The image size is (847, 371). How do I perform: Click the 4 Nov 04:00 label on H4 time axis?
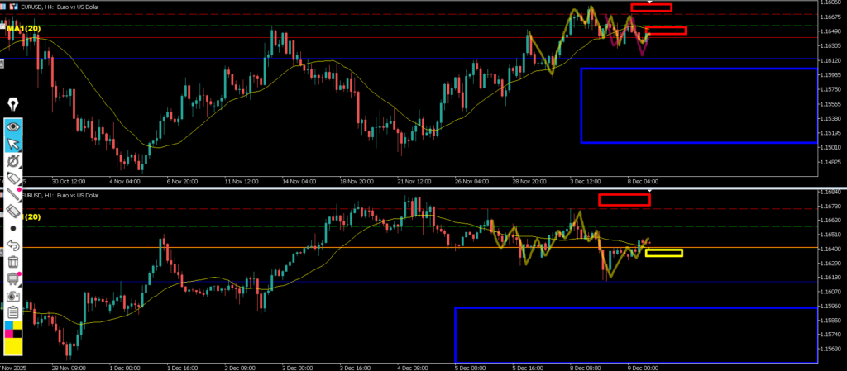pos(125,182)
